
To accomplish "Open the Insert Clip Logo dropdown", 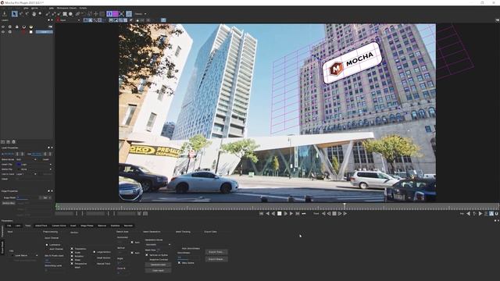I will tap(34, 165).
